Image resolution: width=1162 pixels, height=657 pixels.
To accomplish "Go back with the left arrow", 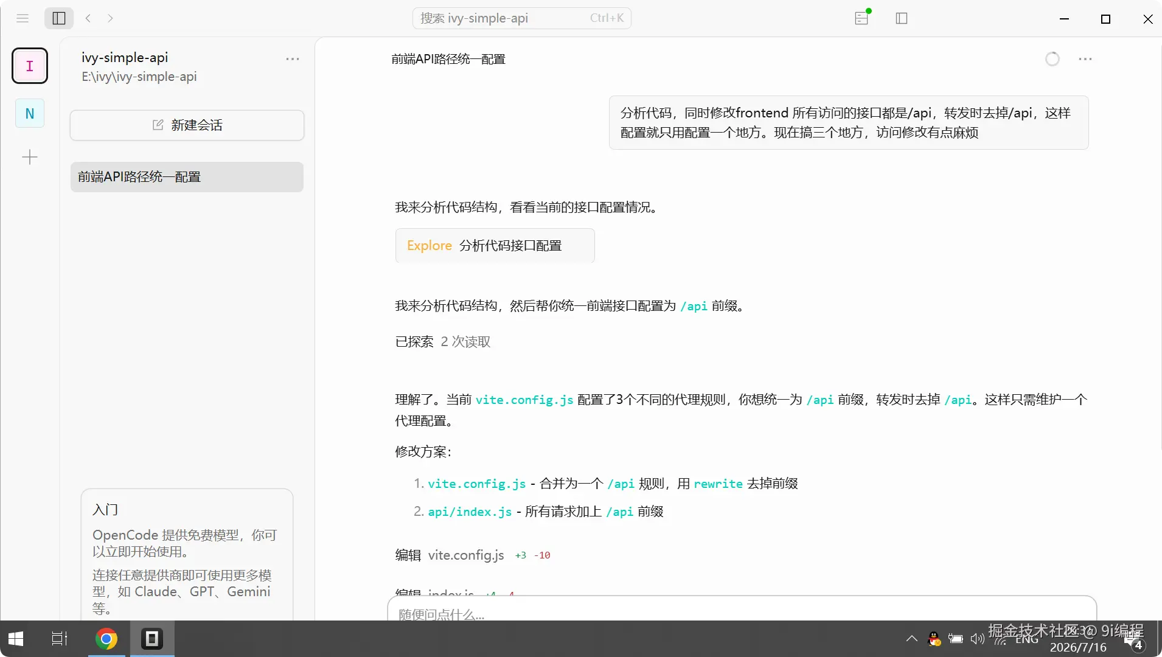I will pos(88,18).
